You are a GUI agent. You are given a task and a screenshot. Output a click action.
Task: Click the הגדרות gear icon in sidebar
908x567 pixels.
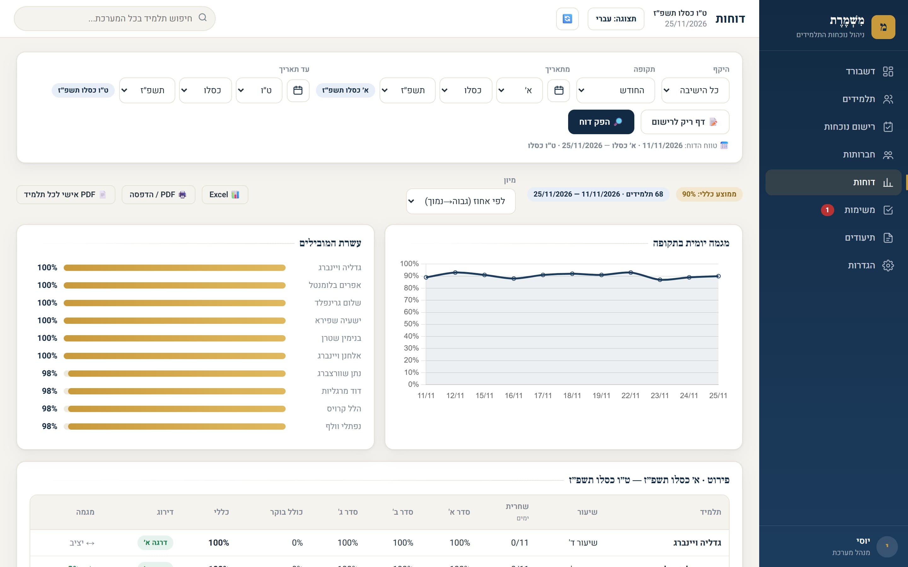888,266
